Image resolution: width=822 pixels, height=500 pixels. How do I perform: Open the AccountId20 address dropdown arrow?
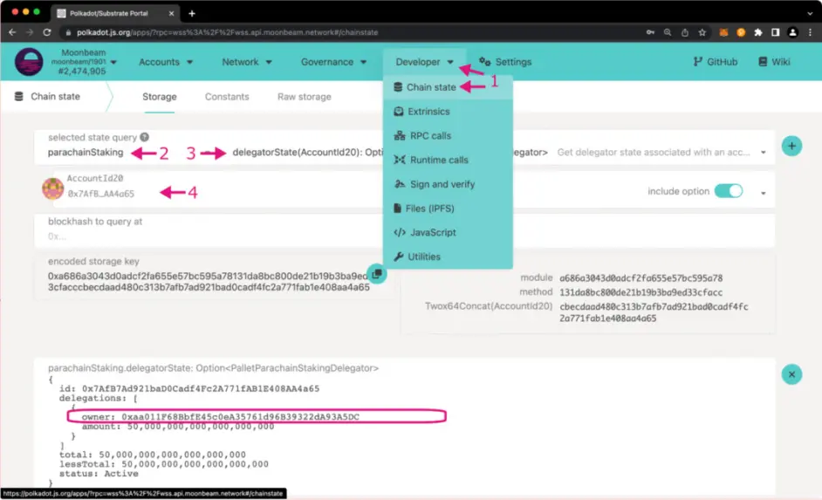pos(764,194)
